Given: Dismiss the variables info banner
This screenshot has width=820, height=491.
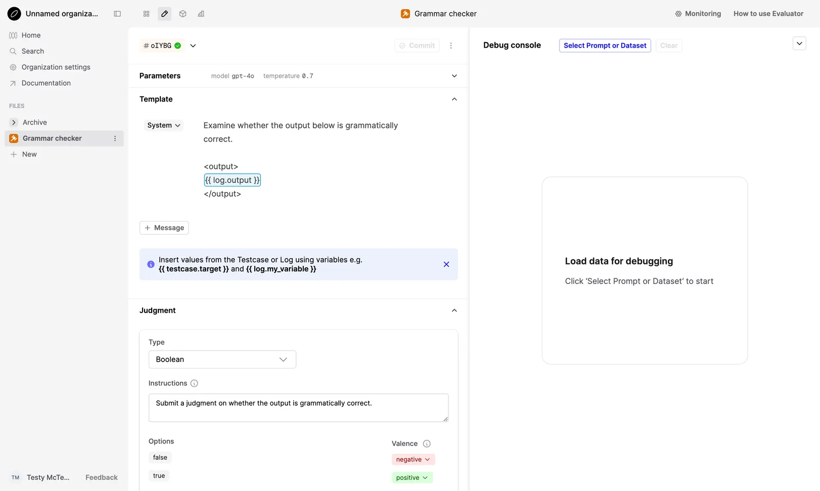Looking at the screenshot, I should pyautogui.click(x=446, y=264).
